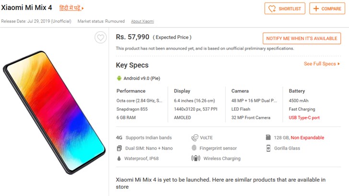
Task: Open the About Xiaomi link
Action: click(142, 22)
